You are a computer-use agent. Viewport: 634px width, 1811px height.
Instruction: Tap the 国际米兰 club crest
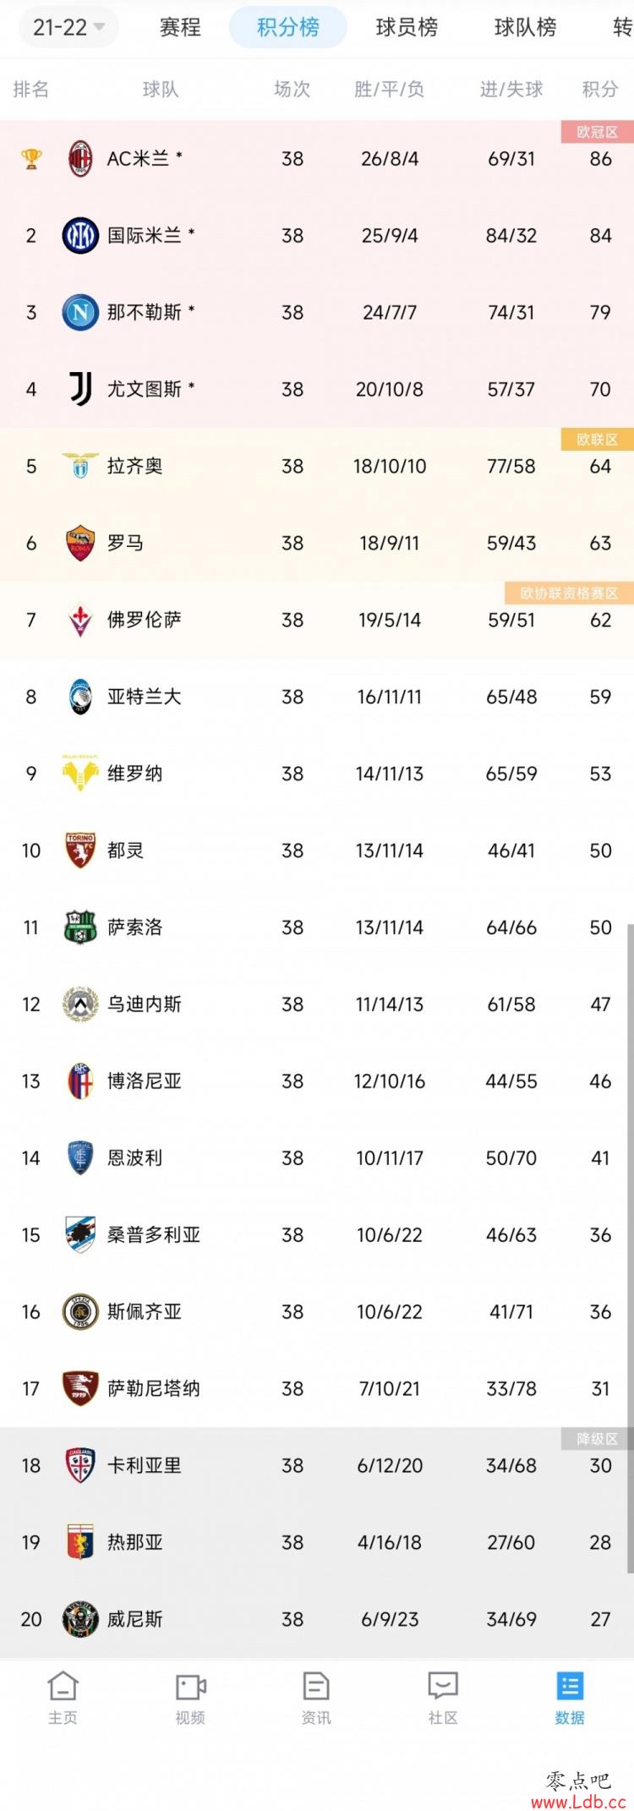tap(80, 235)
